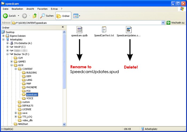The image size is (187, 132).
Task: Collapse the CONTENT folder tree node
Action: point(16,69)
